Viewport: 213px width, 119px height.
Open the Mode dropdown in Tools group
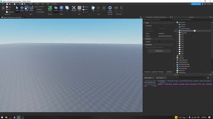pyautogui.click(x=42, y=7)
